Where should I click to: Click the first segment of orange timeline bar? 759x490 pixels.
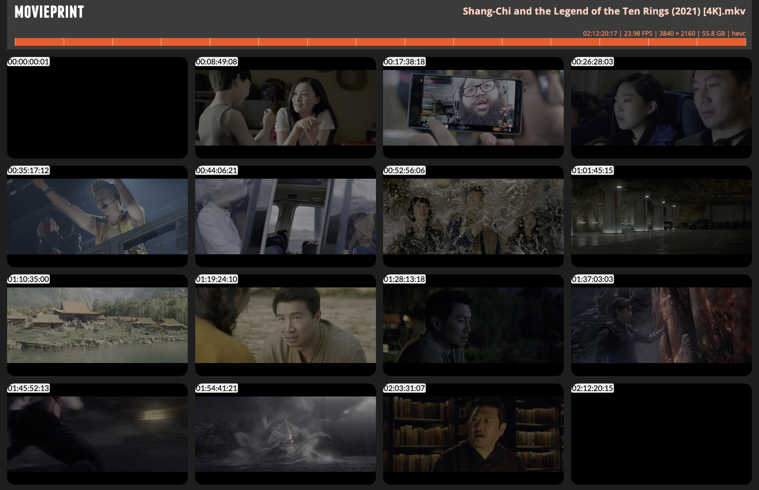(39, 42)
